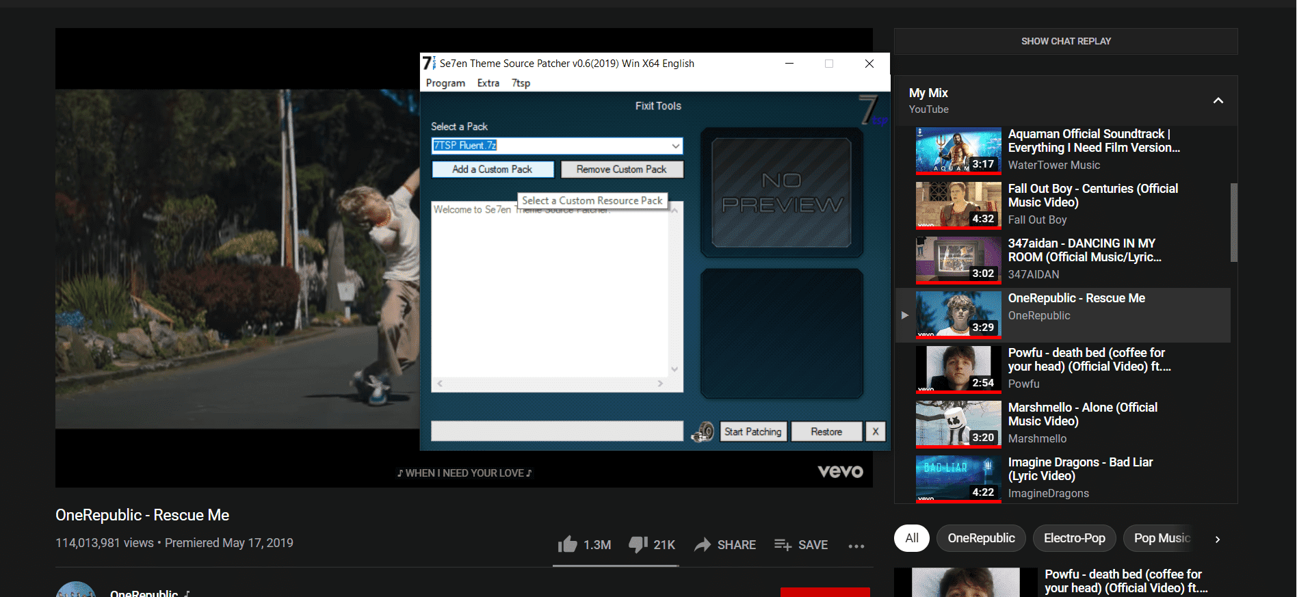Click the Start Patching button
Image resolution: width=1297 pixels, height=597 pixels.
[753, 432]
